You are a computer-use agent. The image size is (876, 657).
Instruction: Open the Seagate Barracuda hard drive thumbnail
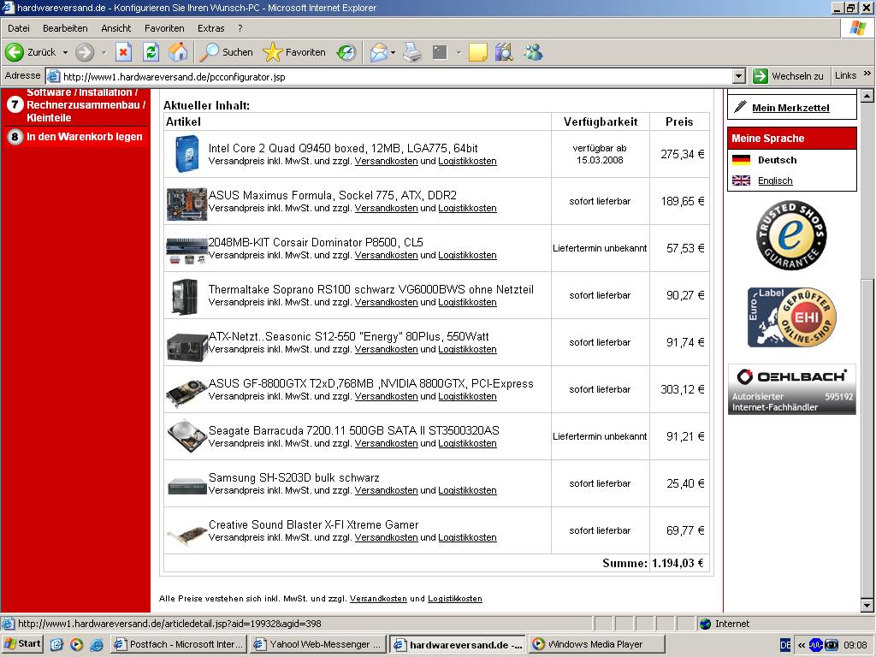click(186, 435)
